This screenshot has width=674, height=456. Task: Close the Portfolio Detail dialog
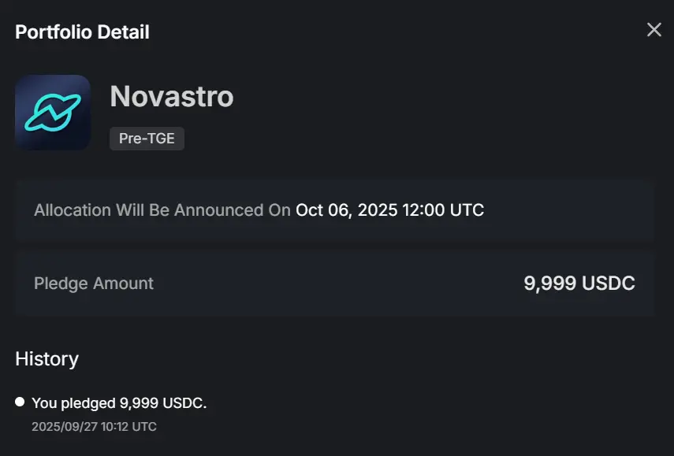[x=654, y=30]
